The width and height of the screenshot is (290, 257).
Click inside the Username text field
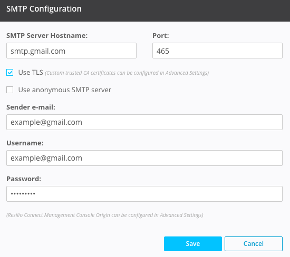pyautogui.click(x=144, y=158)
